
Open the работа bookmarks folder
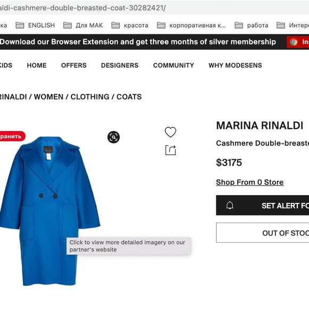[251, 25]
